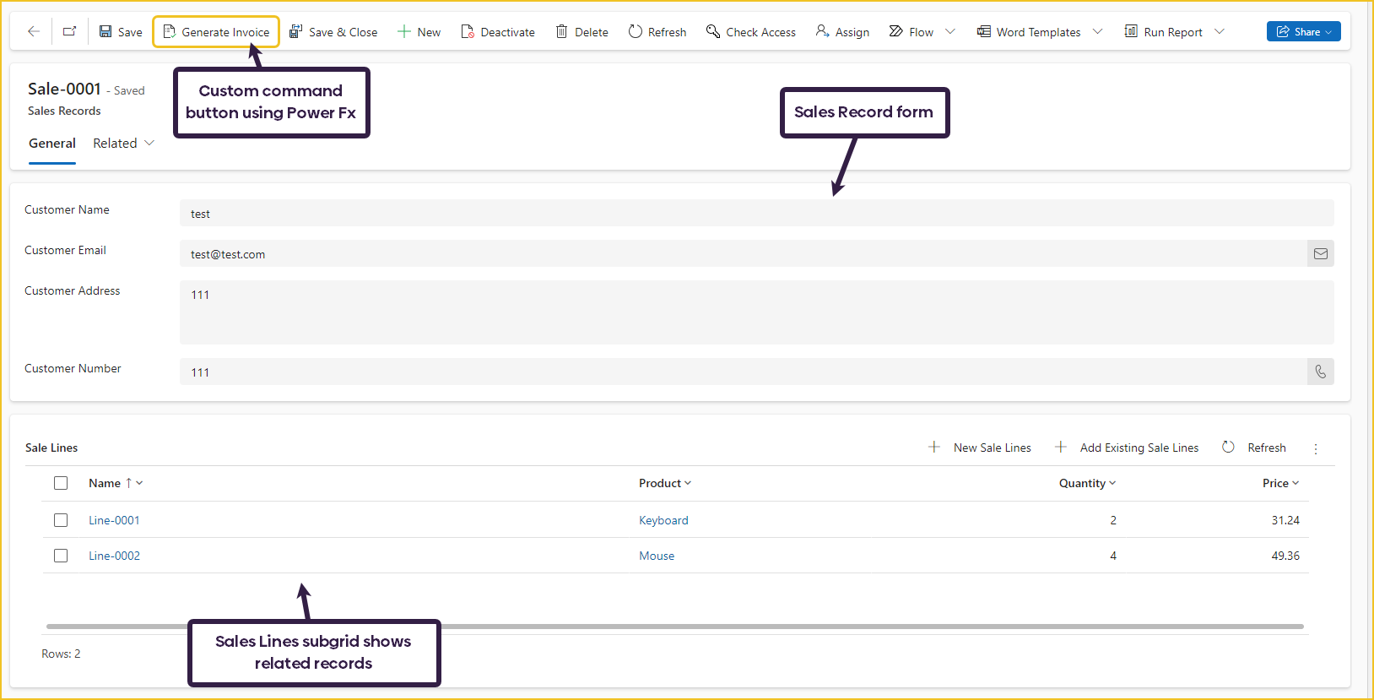Open the Related tab menu
The image size is (1374, 700).
tap(123, 144)
